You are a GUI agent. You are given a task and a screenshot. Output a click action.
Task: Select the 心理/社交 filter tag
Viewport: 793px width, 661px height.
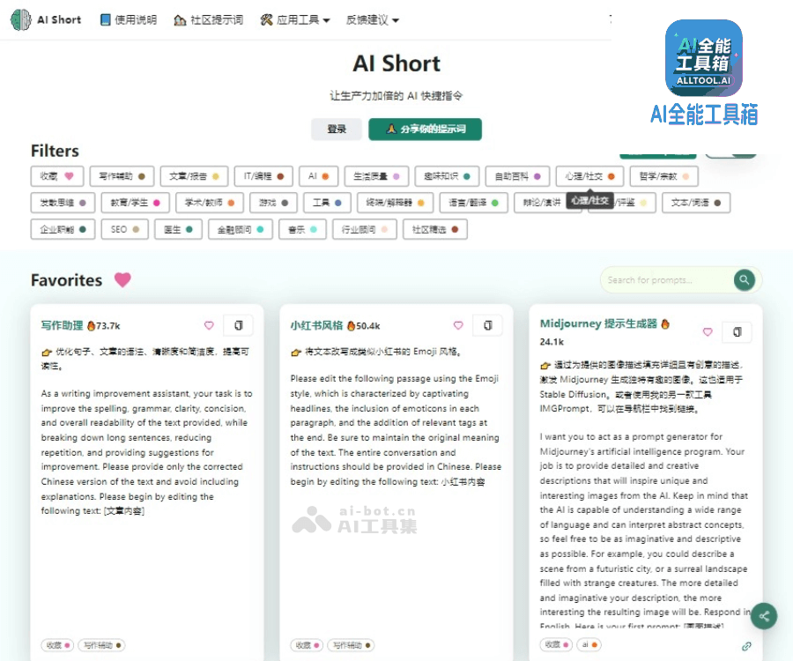coord(589,176)
